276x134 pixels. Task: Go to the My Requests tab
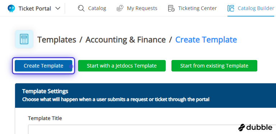tap(142, 8)
